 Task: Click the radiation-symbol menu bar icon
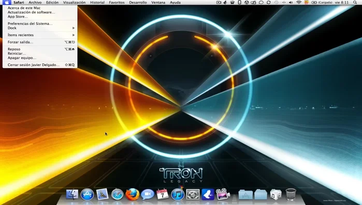pos(247,3)
